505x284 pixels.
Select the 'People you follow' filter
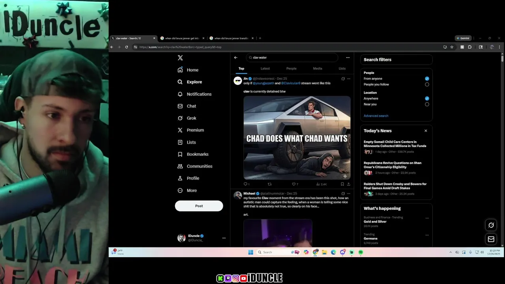427,84
